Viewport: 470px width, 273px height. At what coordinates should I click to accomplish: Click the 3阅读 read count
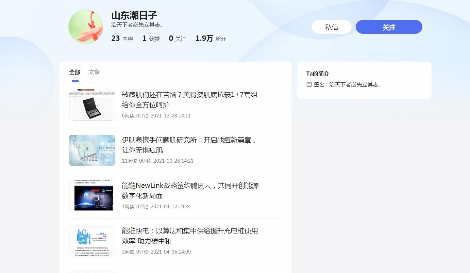click(128, 252)
